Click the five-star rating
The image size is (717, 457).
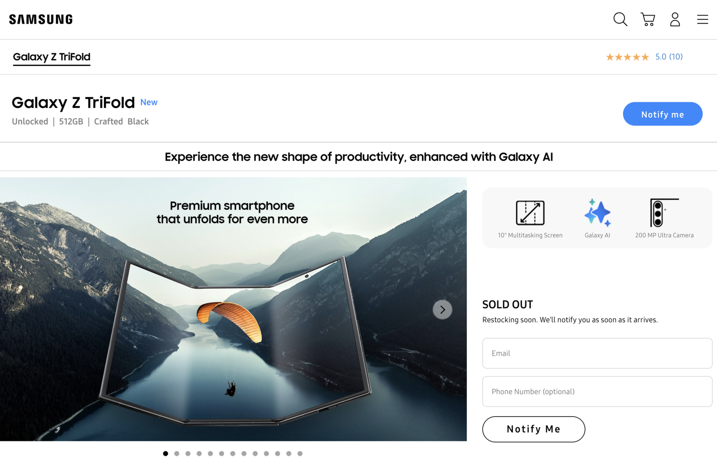pyautogui.click(x=627, y=57)
